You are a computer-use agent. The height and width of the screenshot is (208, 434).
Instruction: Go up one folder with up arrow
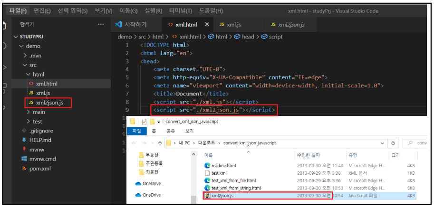click(x=160, y=143)
